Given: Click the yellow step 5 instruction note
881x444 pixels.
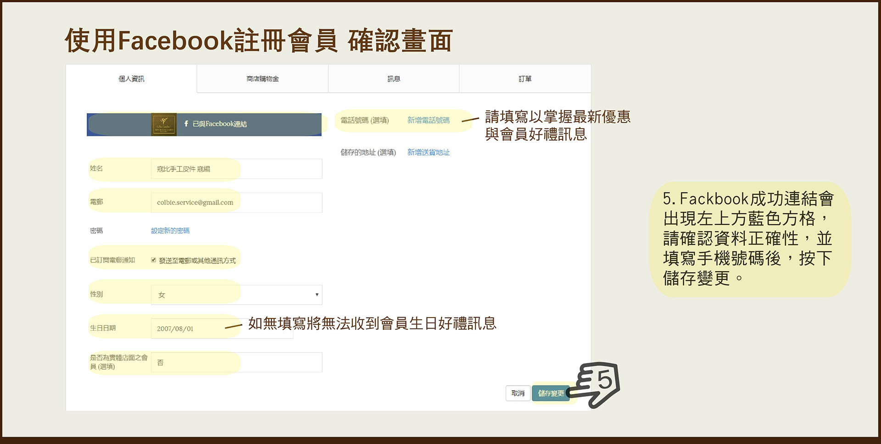Looking at the screenshot, I should point(749,239).
